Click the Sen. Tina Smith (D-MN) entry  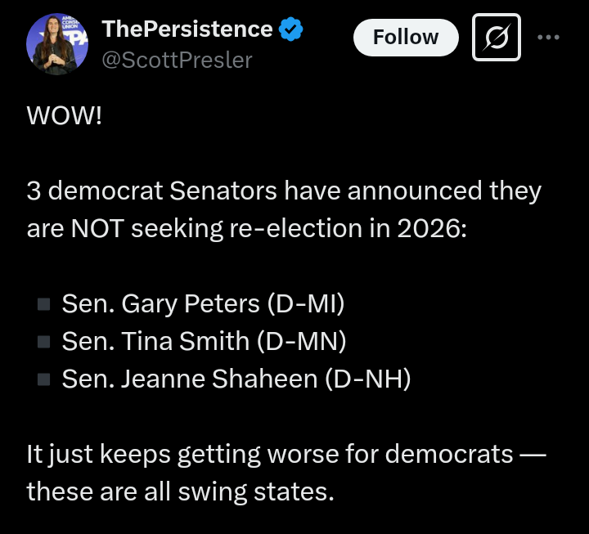204,342
